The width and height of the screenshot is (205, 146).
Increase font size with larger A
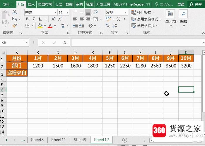[x=53, y=19]
